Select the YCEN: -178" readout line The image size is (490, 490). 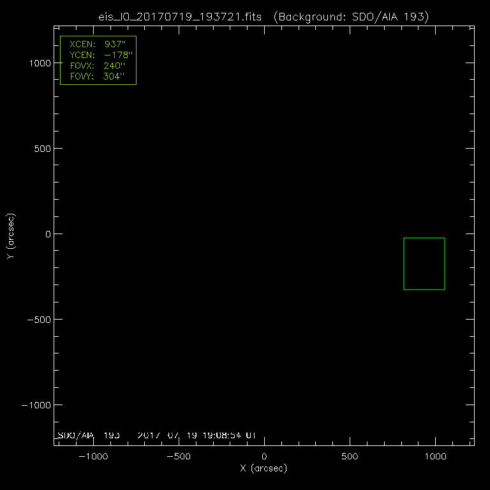98,56
